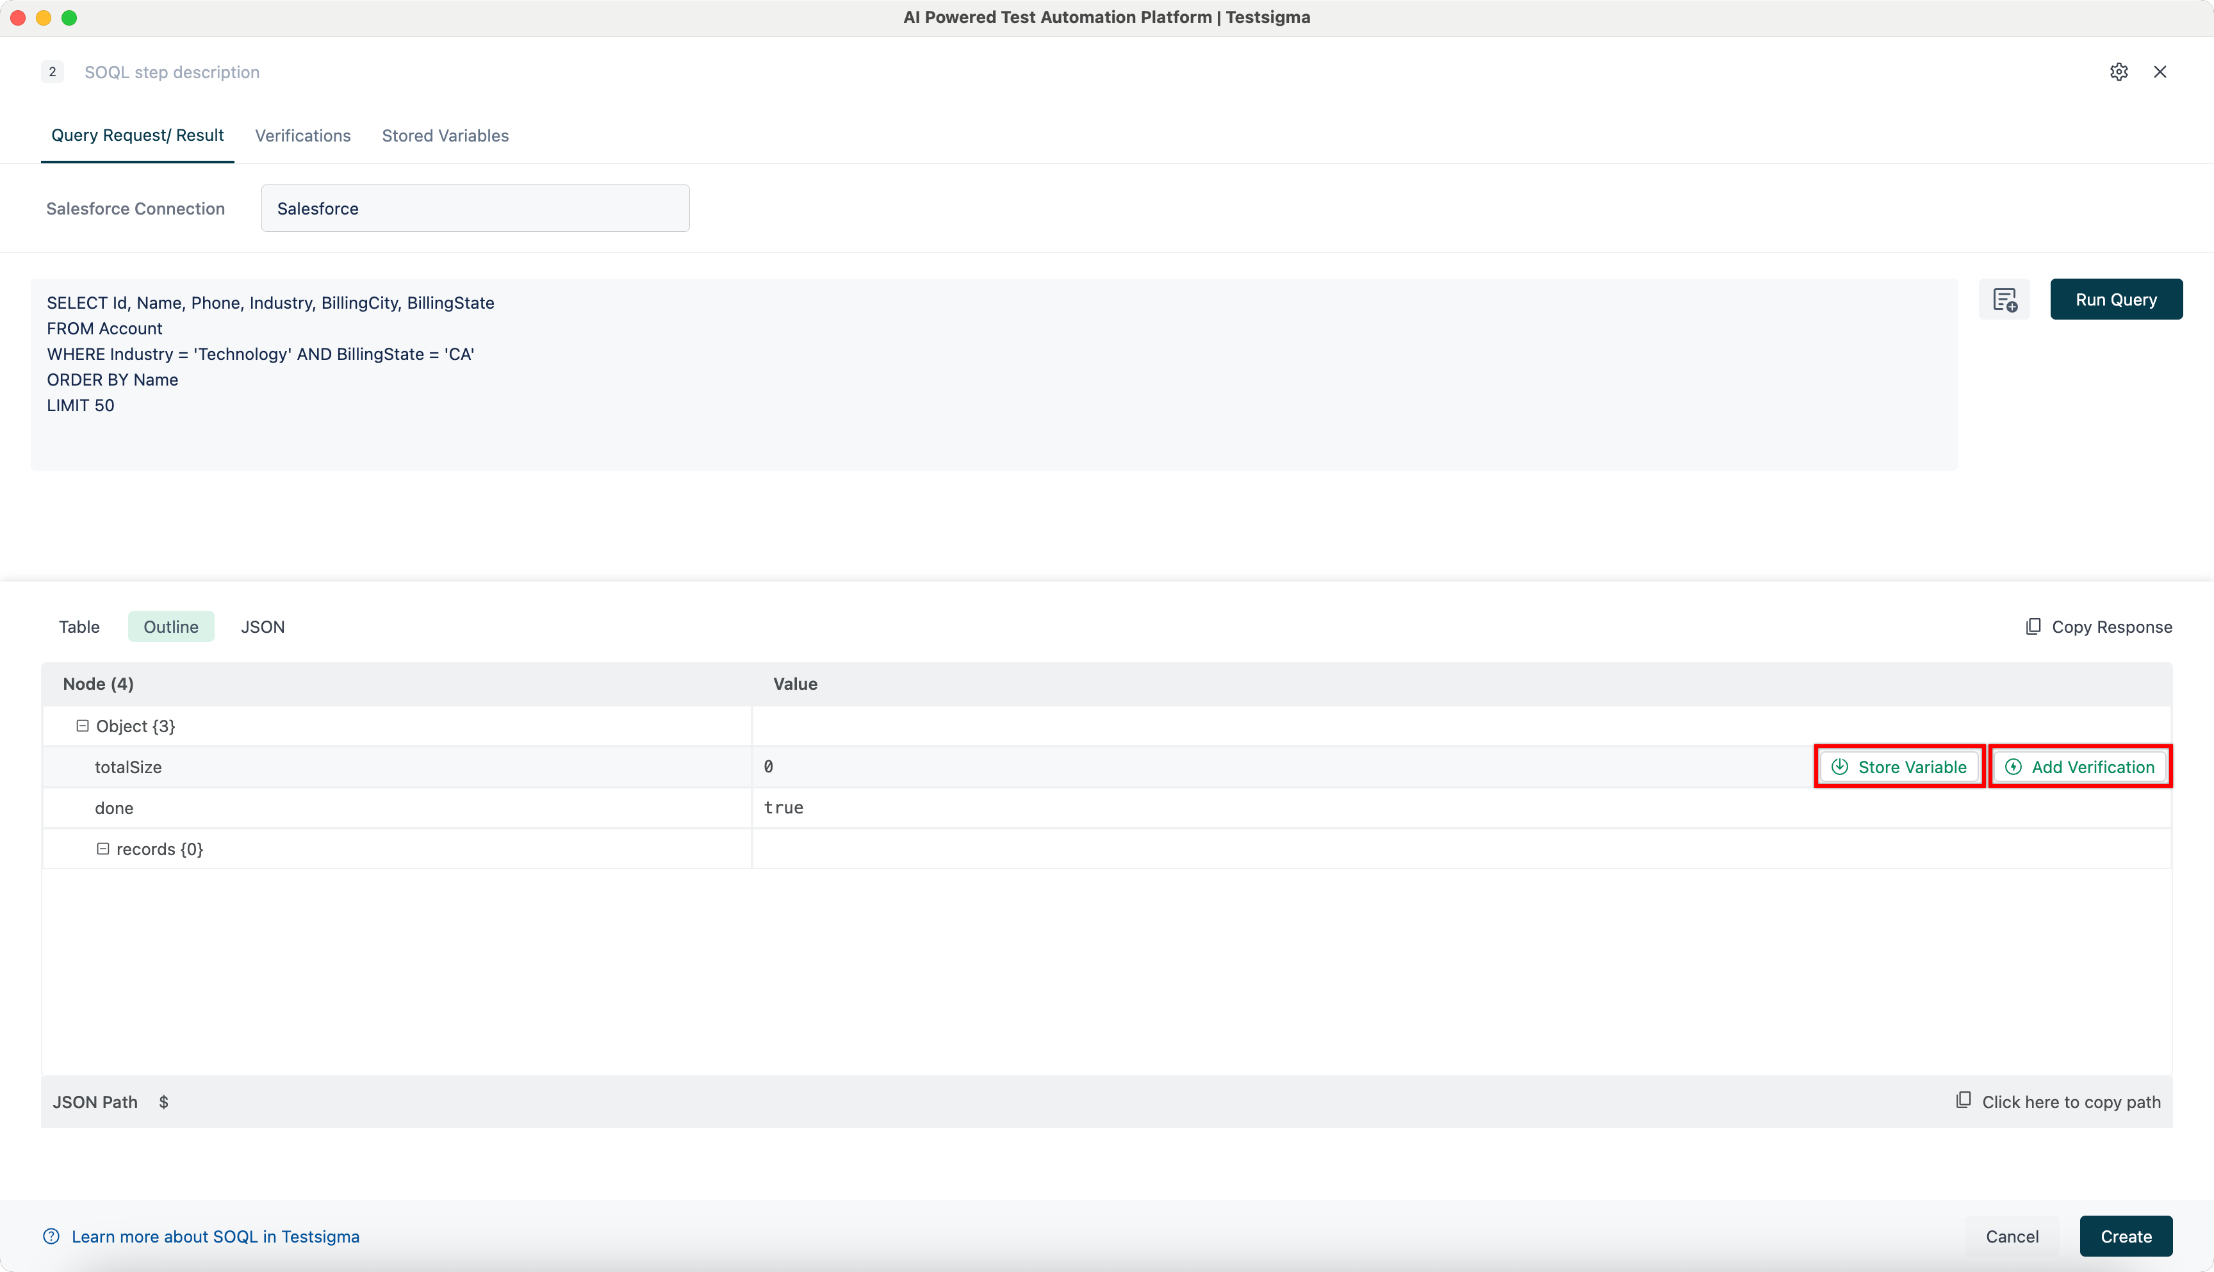2214x1272 pixels.
Task: Switch to the Stored Variables tab
Action: tap(445, 135)
